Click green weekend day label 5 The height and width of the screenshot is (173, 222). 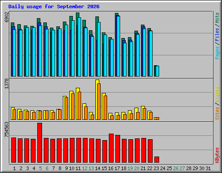pyautogui.click(x=40, y=168)
